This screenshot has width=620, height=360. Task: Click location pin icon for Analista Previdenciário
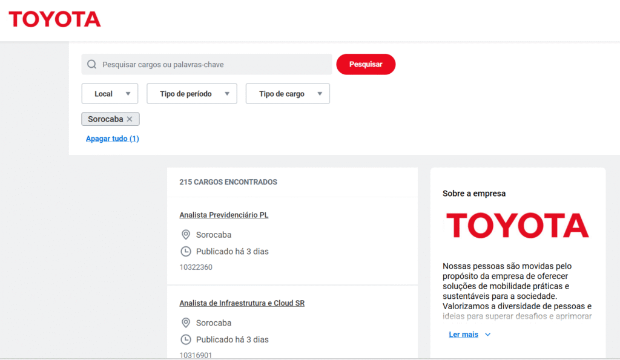[186, 235]
